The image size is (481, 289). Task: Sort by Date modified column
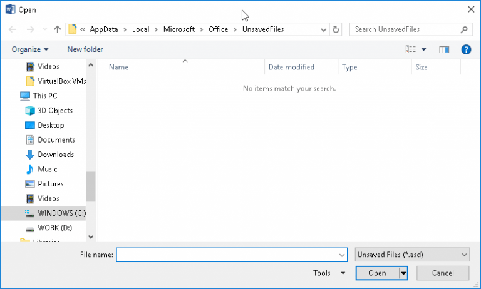click(291, 67)
